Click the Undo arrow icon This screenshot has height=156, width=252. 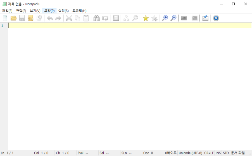pos(50,18)
